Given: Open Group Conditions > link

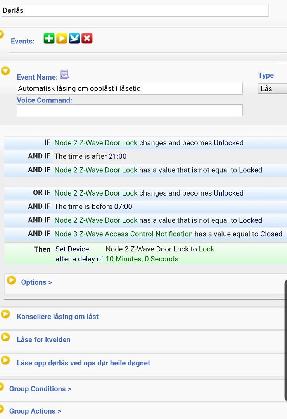Looking at the screenshot, I should coord(40,389).
